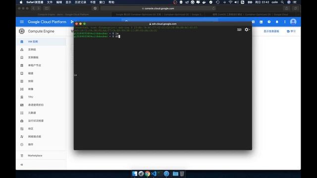Click the Safari share button
The width and height of the screenshot is (317, 178).
(286, 8)
